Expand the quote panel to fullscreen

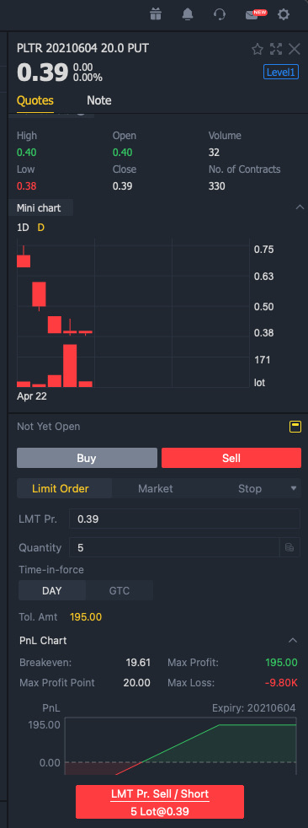pyautogui.click(x=276, y=50)
